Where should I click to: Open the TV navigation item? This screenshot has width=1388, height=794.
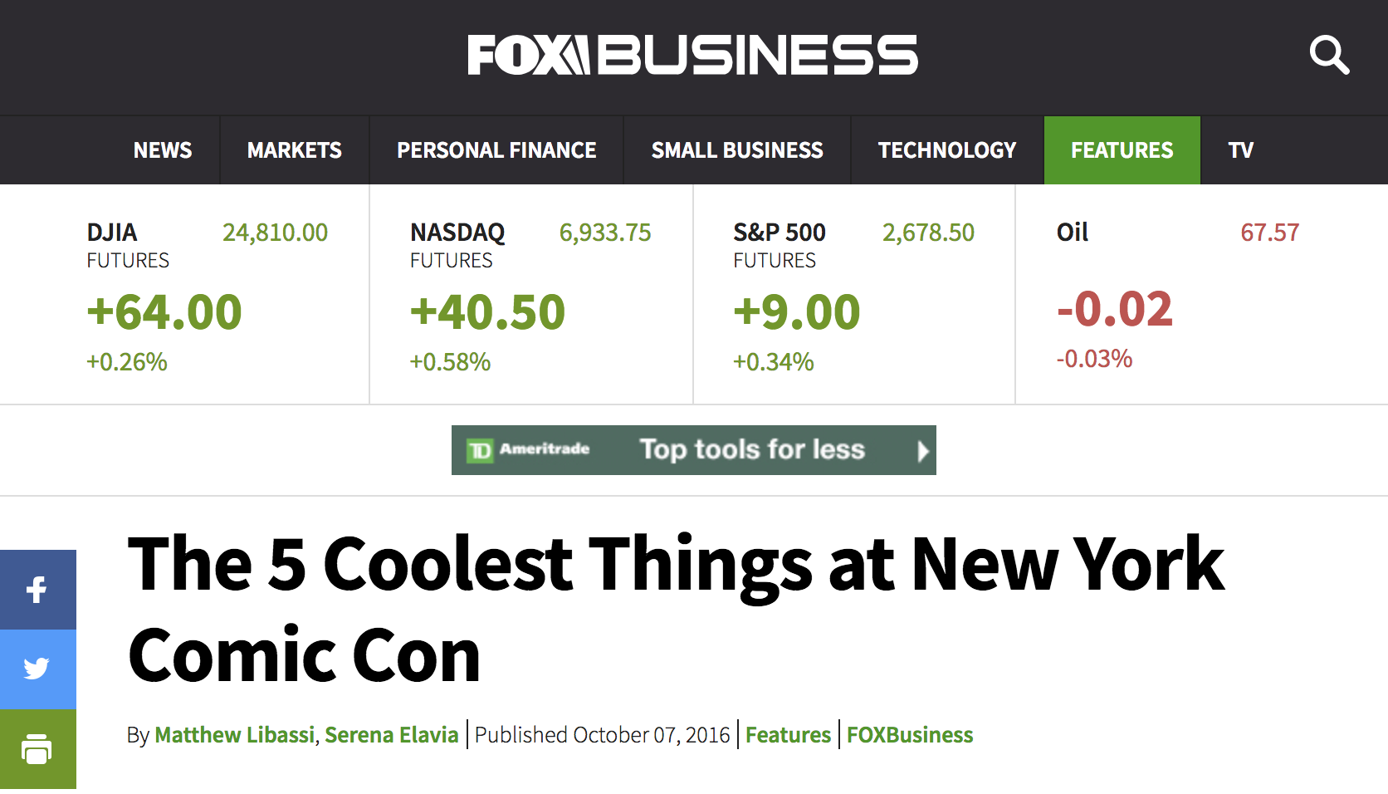point(1240,150)
